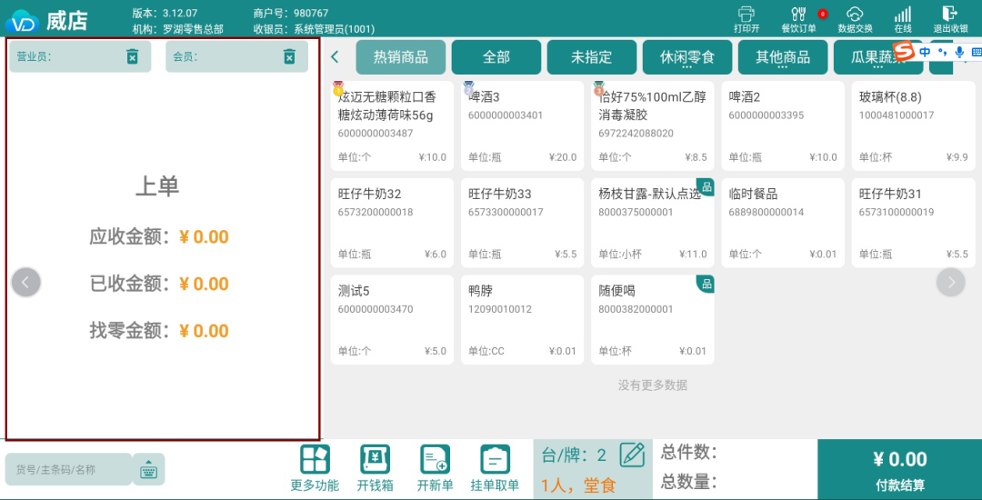
Task: Clear the 会员 field with trash icon
Action: click(289, 56)
